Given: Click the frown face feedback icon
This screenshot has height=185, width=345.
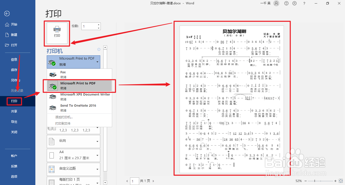Looking at the screenshot, I should [294, 3].
